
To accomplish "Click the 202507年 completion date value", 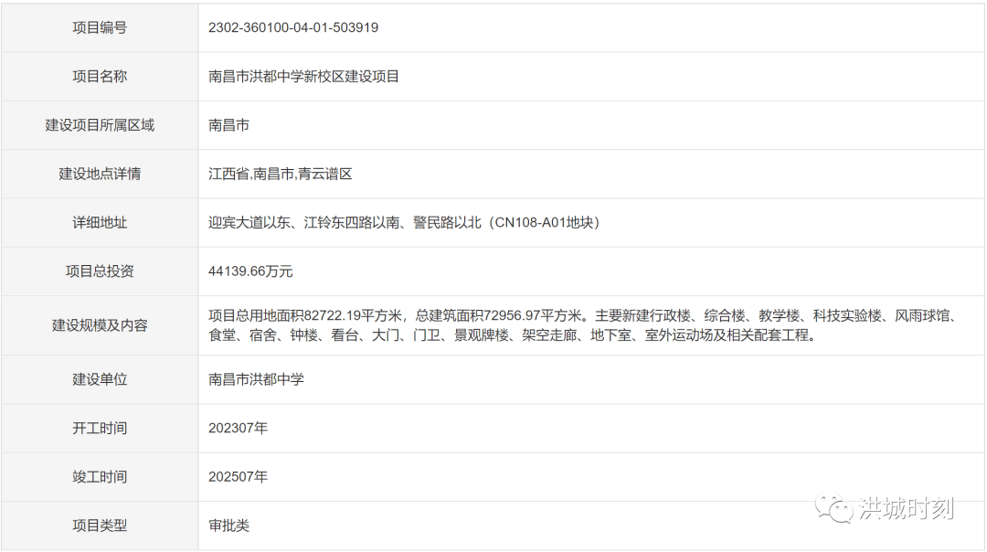I will pos(238,477).
